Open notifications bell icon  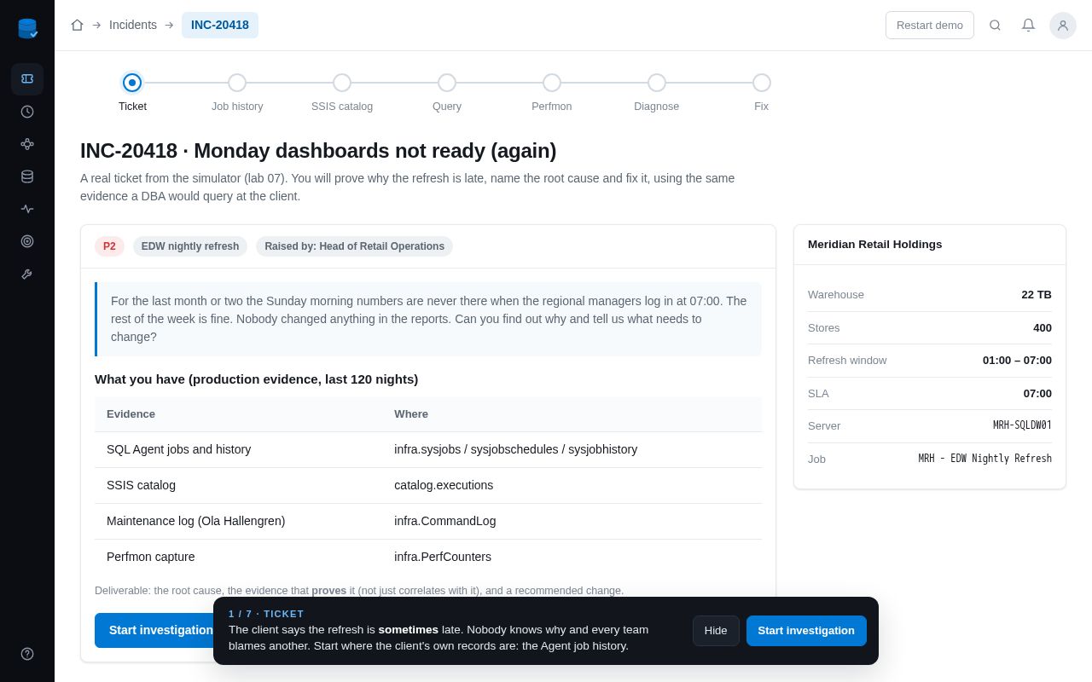(1028, 26)
